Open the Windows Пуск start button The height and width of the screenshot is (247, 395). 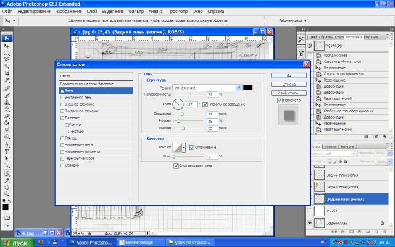pos(15,243)
